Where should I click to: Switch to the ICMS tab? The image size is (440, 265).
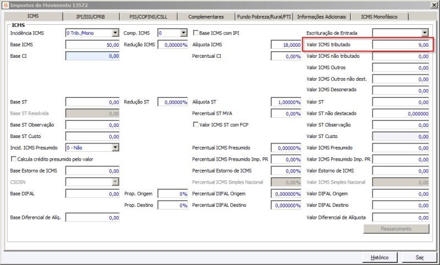tap(33, 16)
